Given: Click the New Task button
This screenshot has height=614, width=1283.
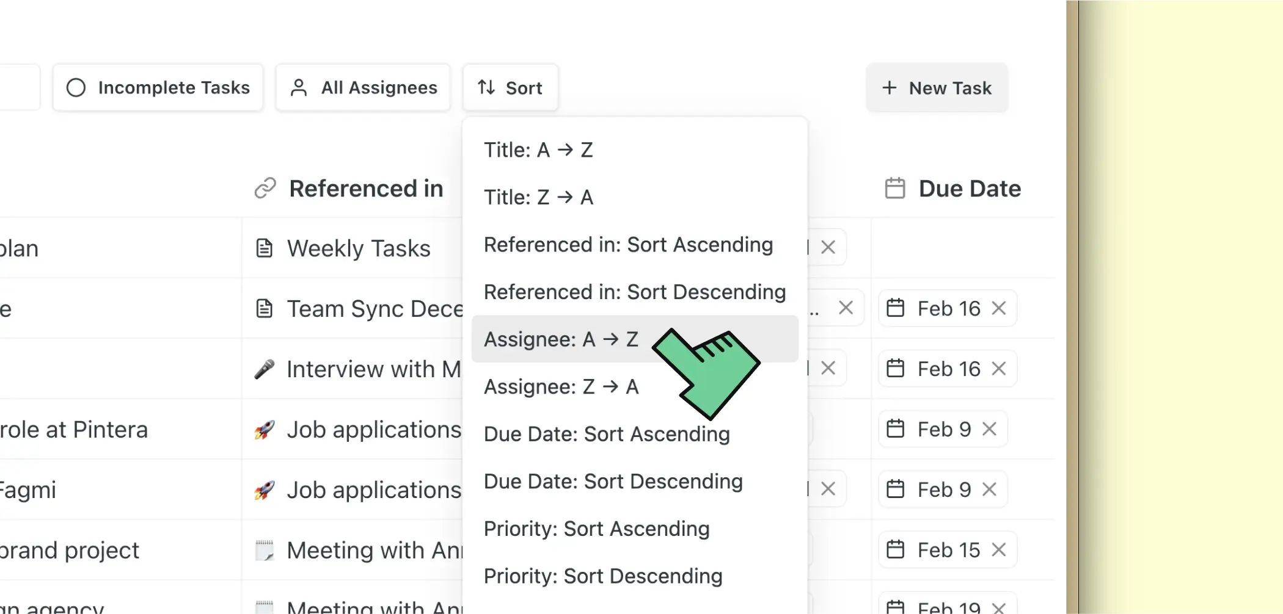Looking at the screenshot, I should [937, 88].
